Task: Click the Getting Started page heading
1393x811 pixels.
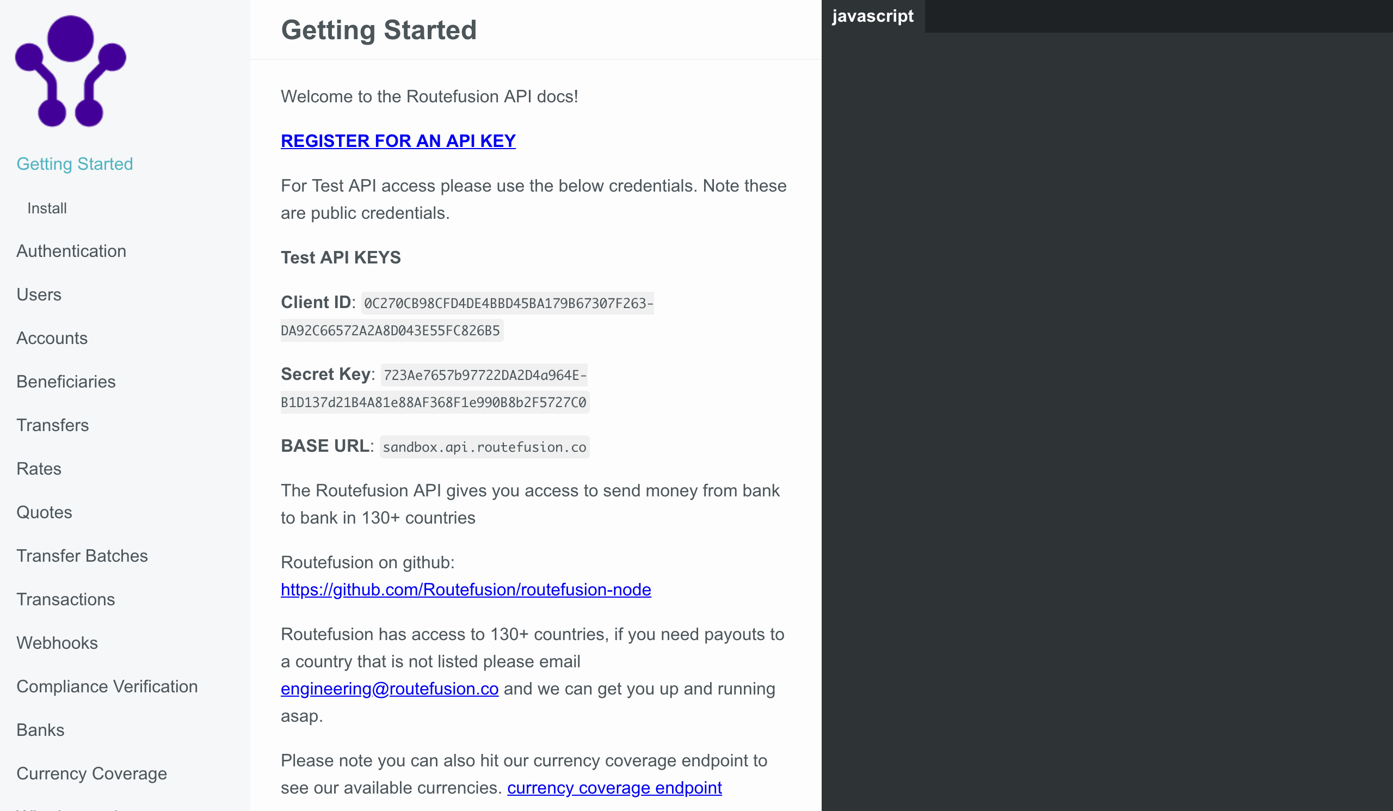Action: pyautogui.click(x=379, y=30)
